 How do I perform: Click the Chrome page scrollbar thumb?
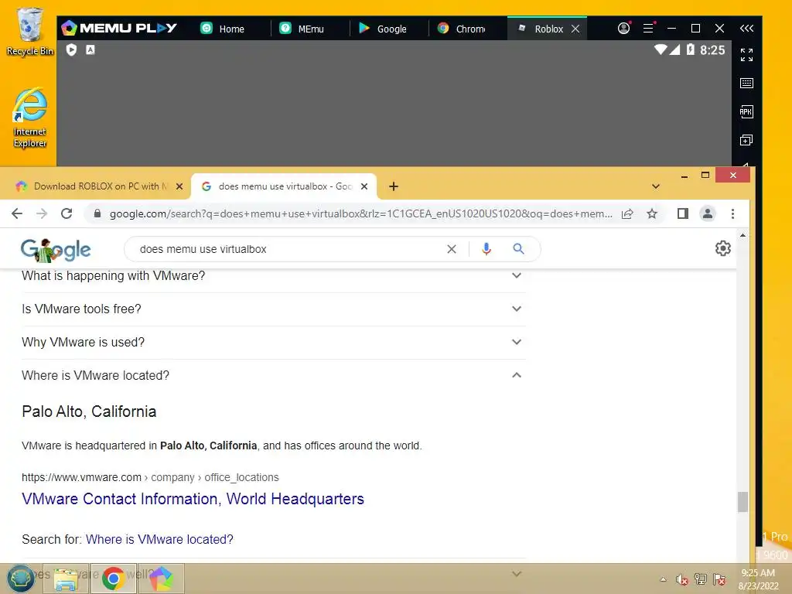coord(742,502)
